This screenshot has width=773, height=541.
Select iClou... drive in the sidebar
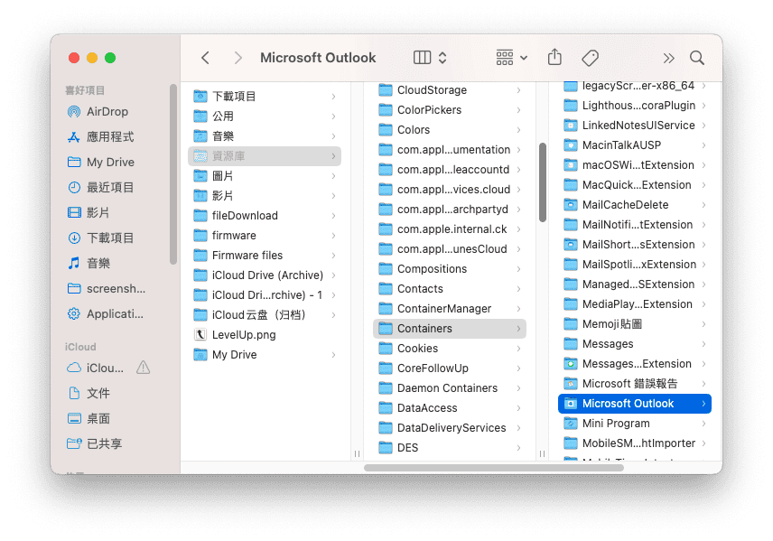coord(96,368)
